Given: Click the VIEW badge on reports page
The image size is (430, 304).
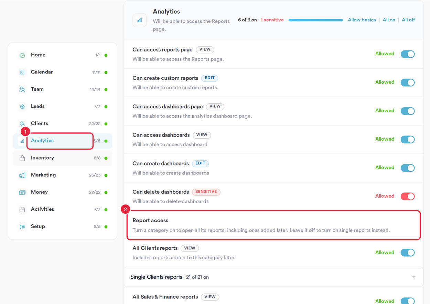Looking at the screenshot, I should click(205, 49).
